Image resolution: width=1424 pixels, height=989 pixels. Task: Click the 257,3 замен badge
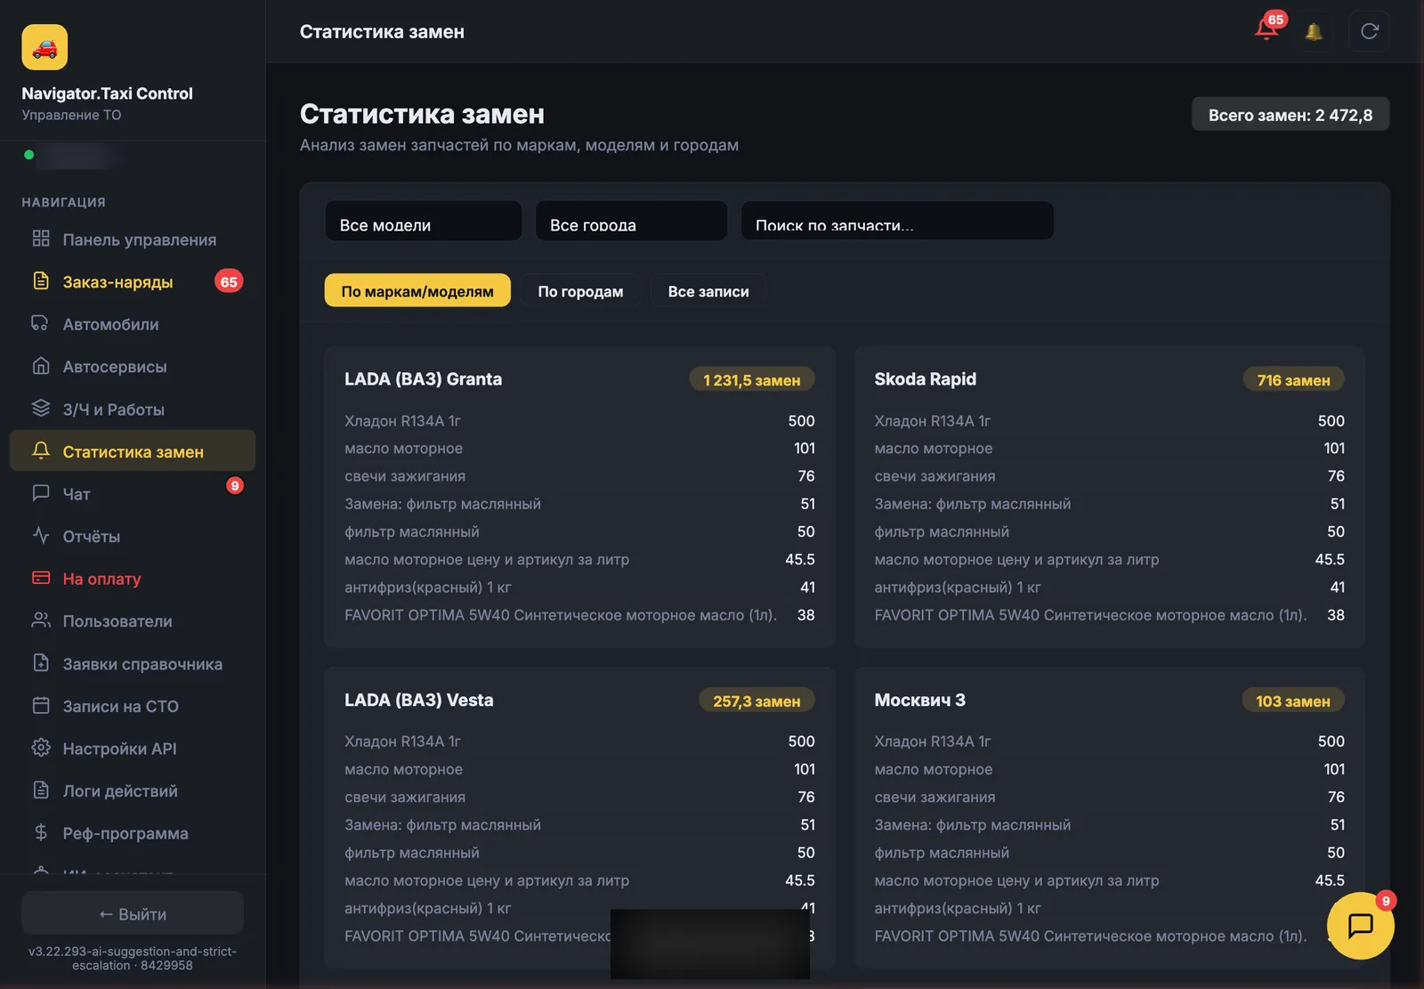pyautogui.click(x=756, y=701)
